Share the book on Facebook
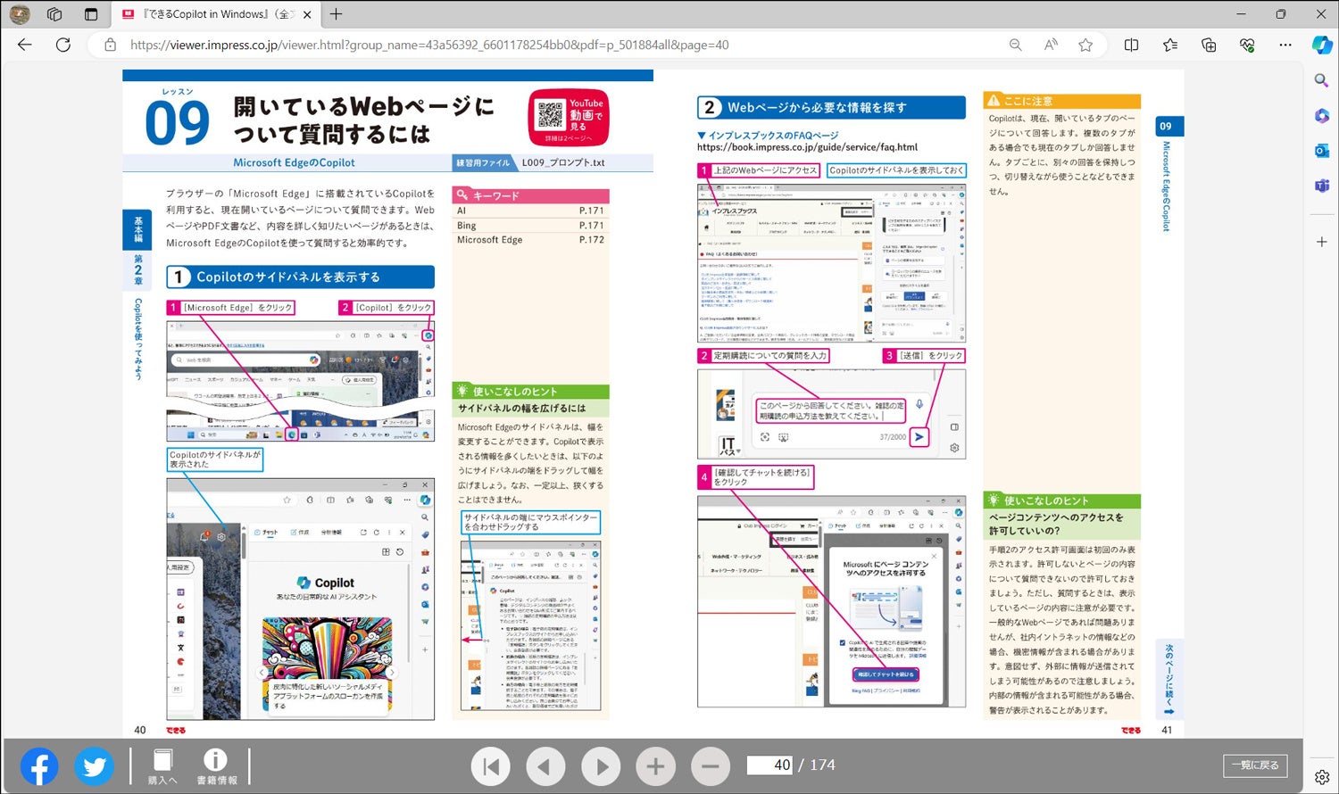This screenshot has width=1339, height=794. coord(38,765)
